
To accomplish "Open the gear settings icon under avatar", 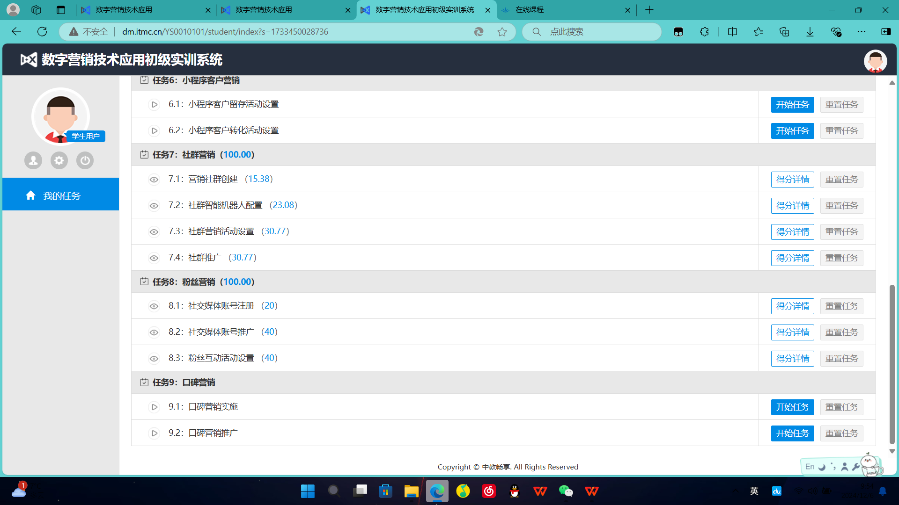I will click(59, 160).
